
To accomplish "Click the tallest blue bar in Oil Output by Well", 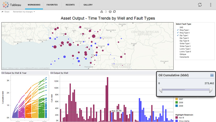I will [139, 110].
